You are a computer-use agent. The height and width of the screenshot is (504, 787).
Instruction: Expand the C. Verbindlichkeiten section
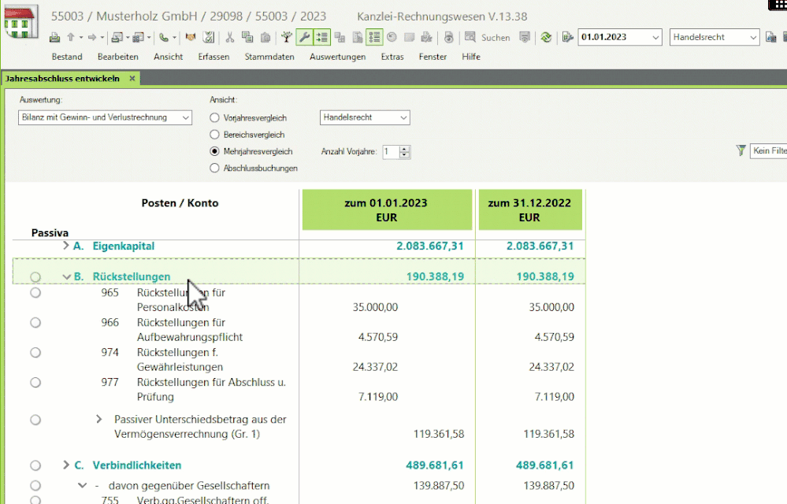tap(65, 465)
